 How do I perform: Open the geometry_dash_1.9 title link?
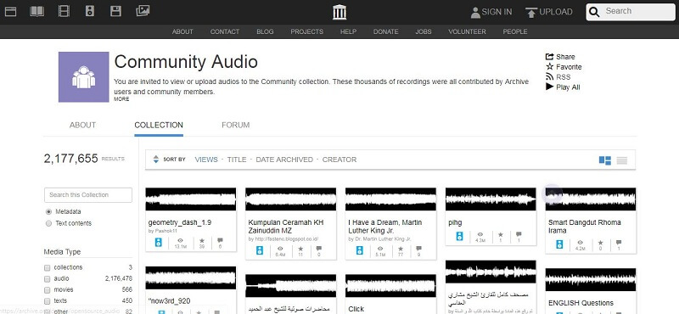(180, 222)
